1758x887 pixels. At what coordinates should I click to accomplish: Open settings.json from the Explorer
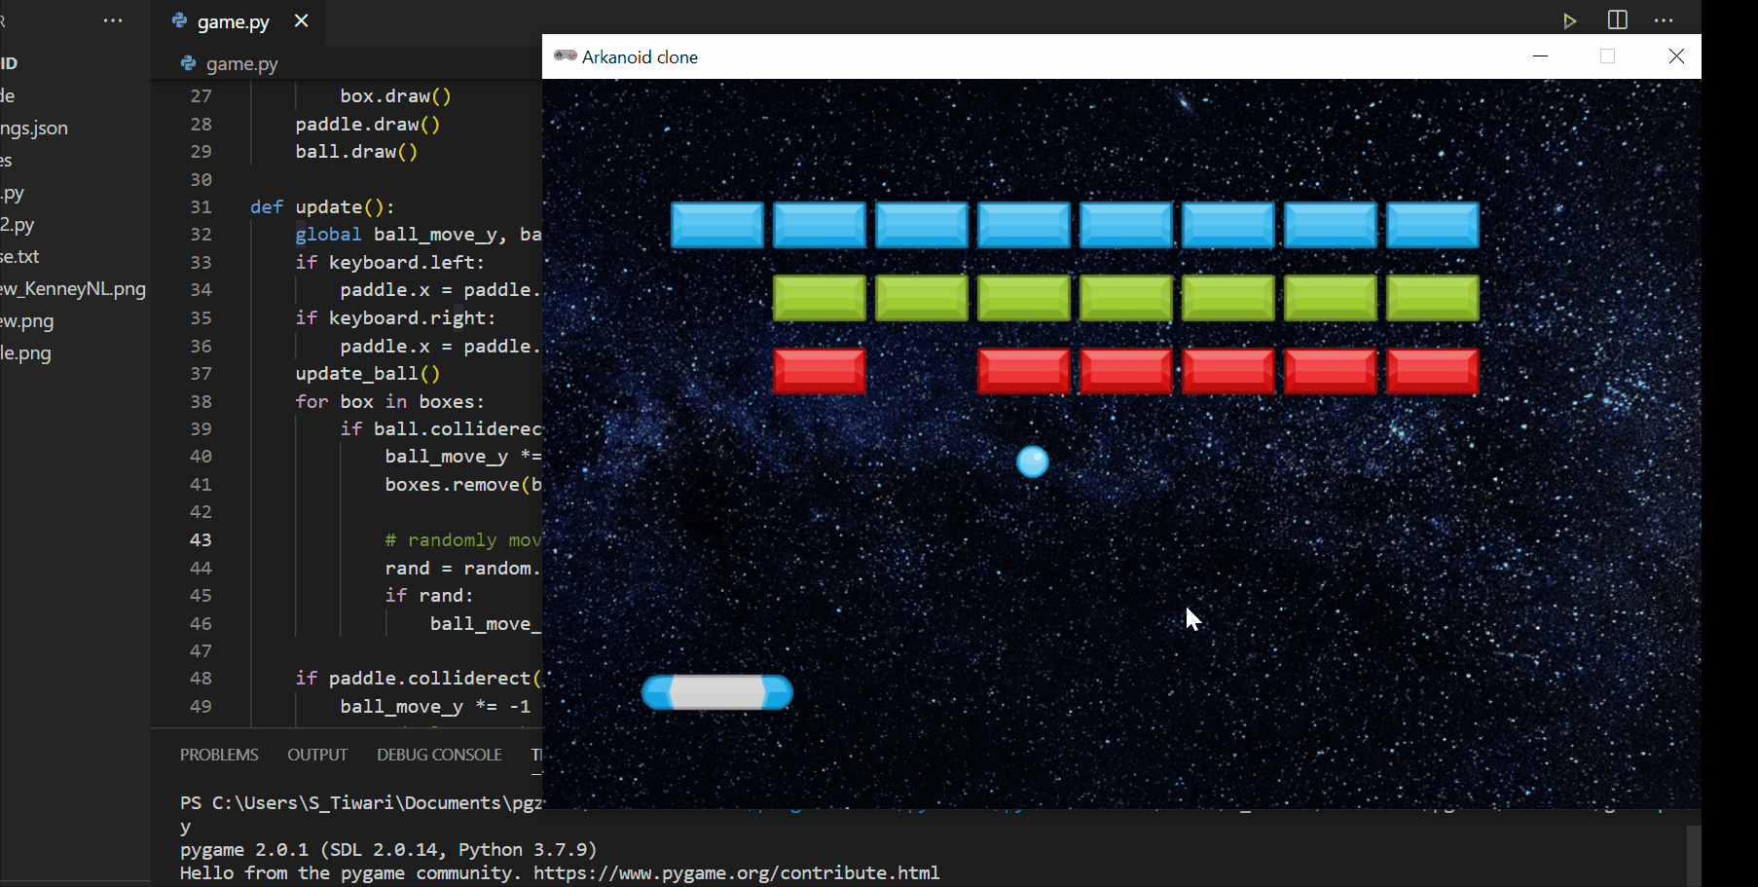(34, 128)
